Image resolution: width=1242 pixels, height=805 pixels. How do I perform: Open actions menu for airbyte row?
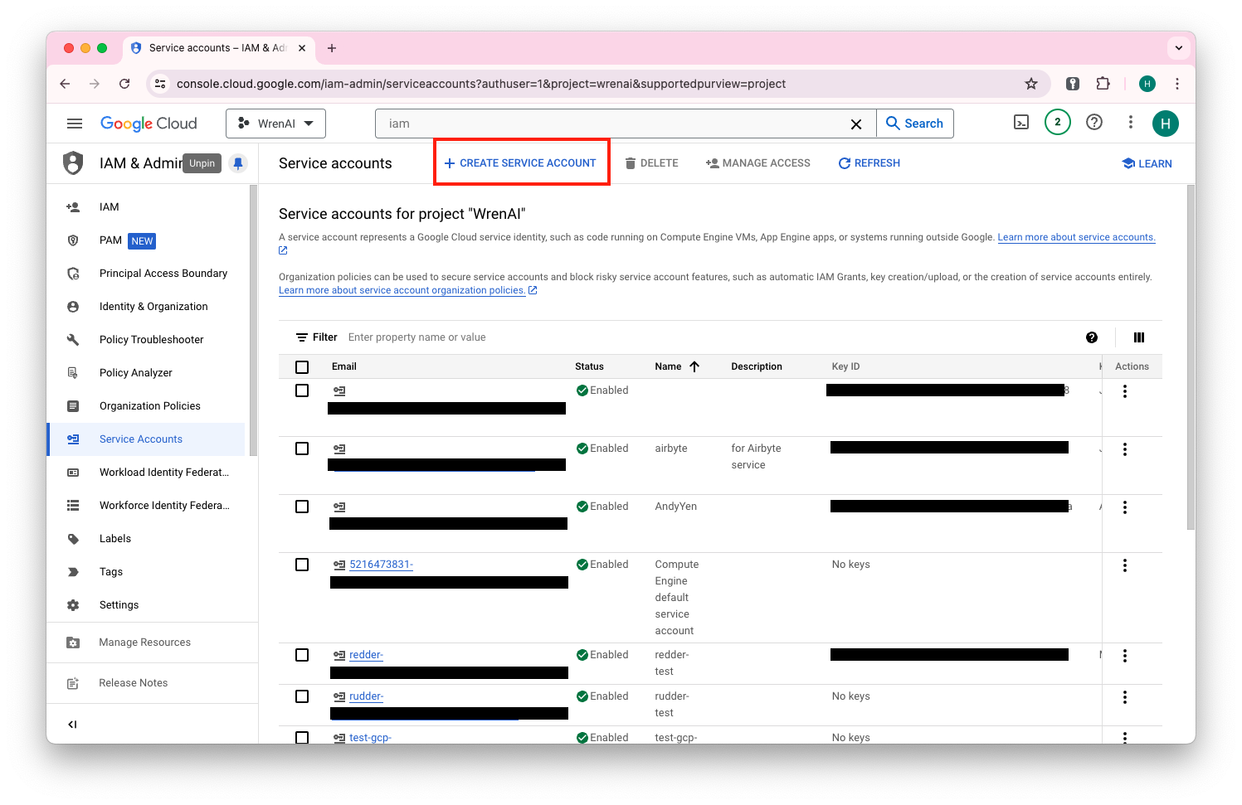click(1125, 449)
